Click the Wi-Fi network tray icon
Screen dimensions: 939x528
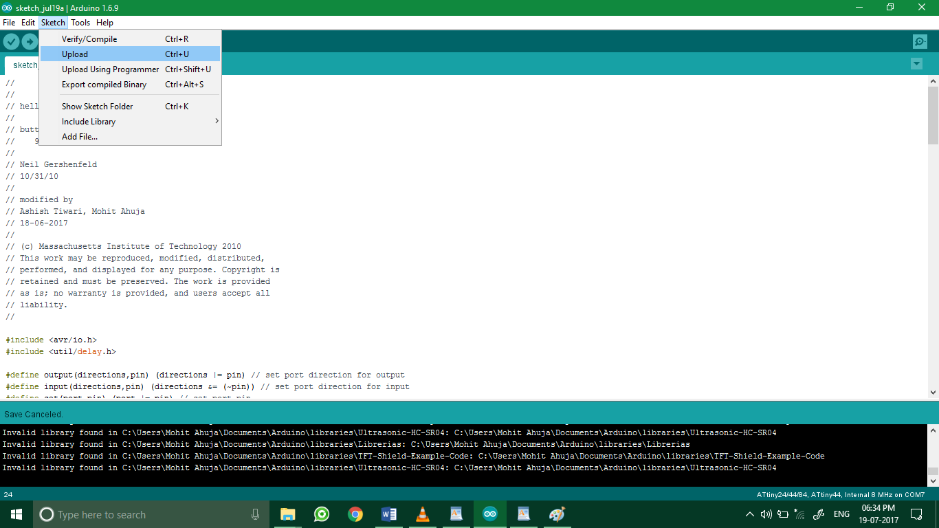click(x=799, y=514)
